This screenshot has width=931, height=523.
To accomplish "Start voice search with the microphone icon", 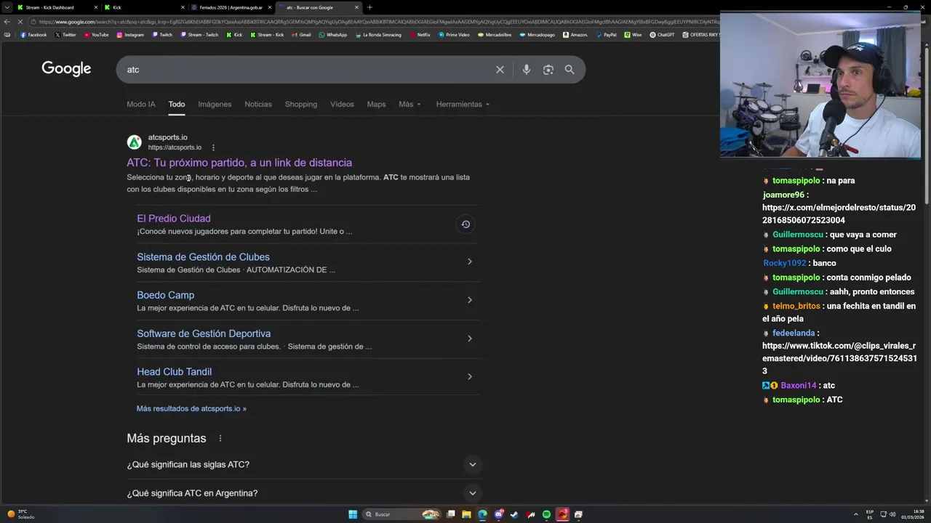I will tap(527, 70).
